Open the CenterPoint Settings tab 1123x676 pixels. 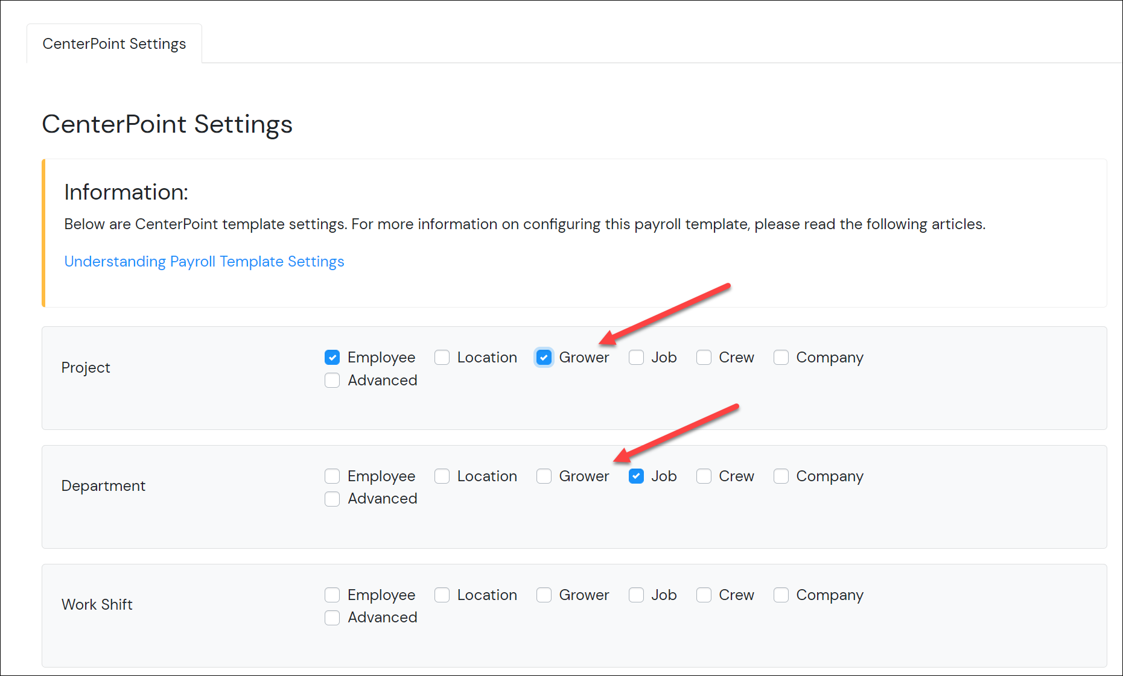click(114, 44)
